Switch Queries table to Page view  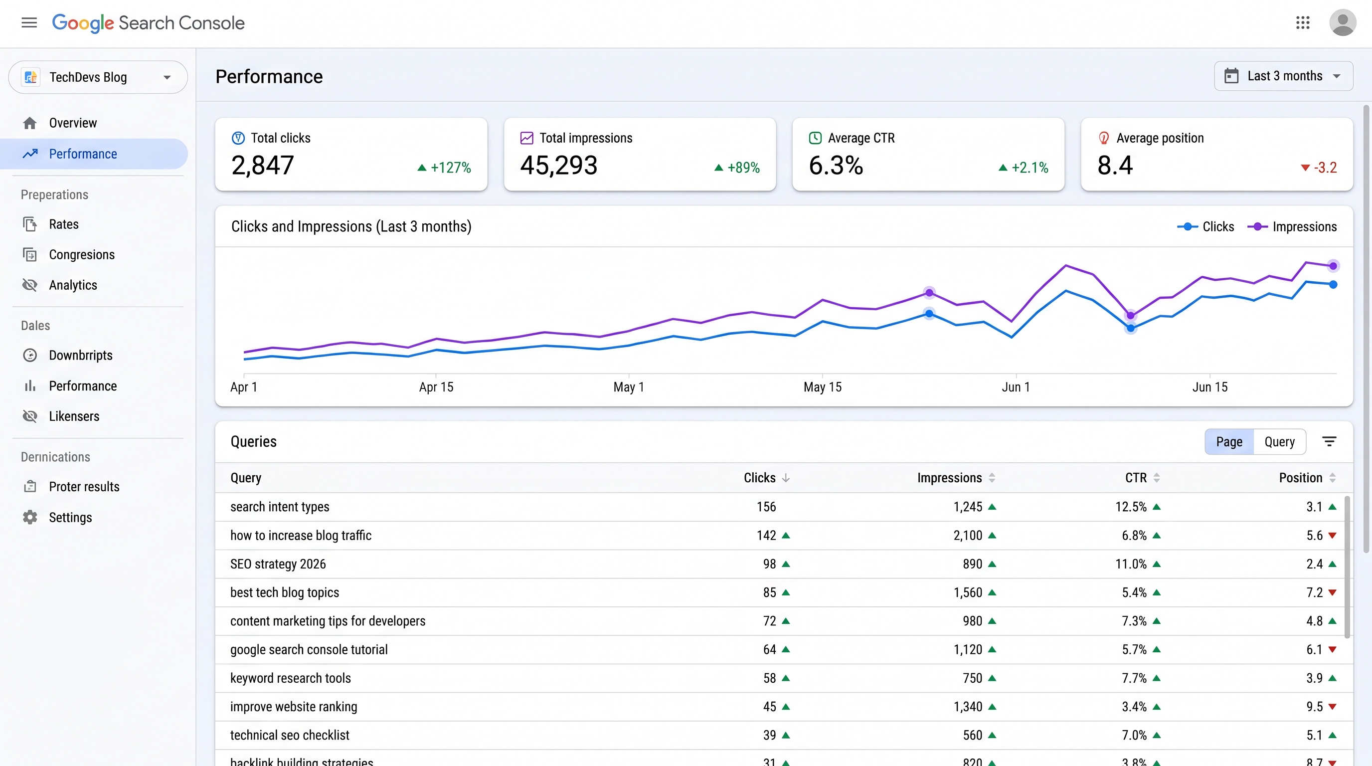[x=1229, y=441]
